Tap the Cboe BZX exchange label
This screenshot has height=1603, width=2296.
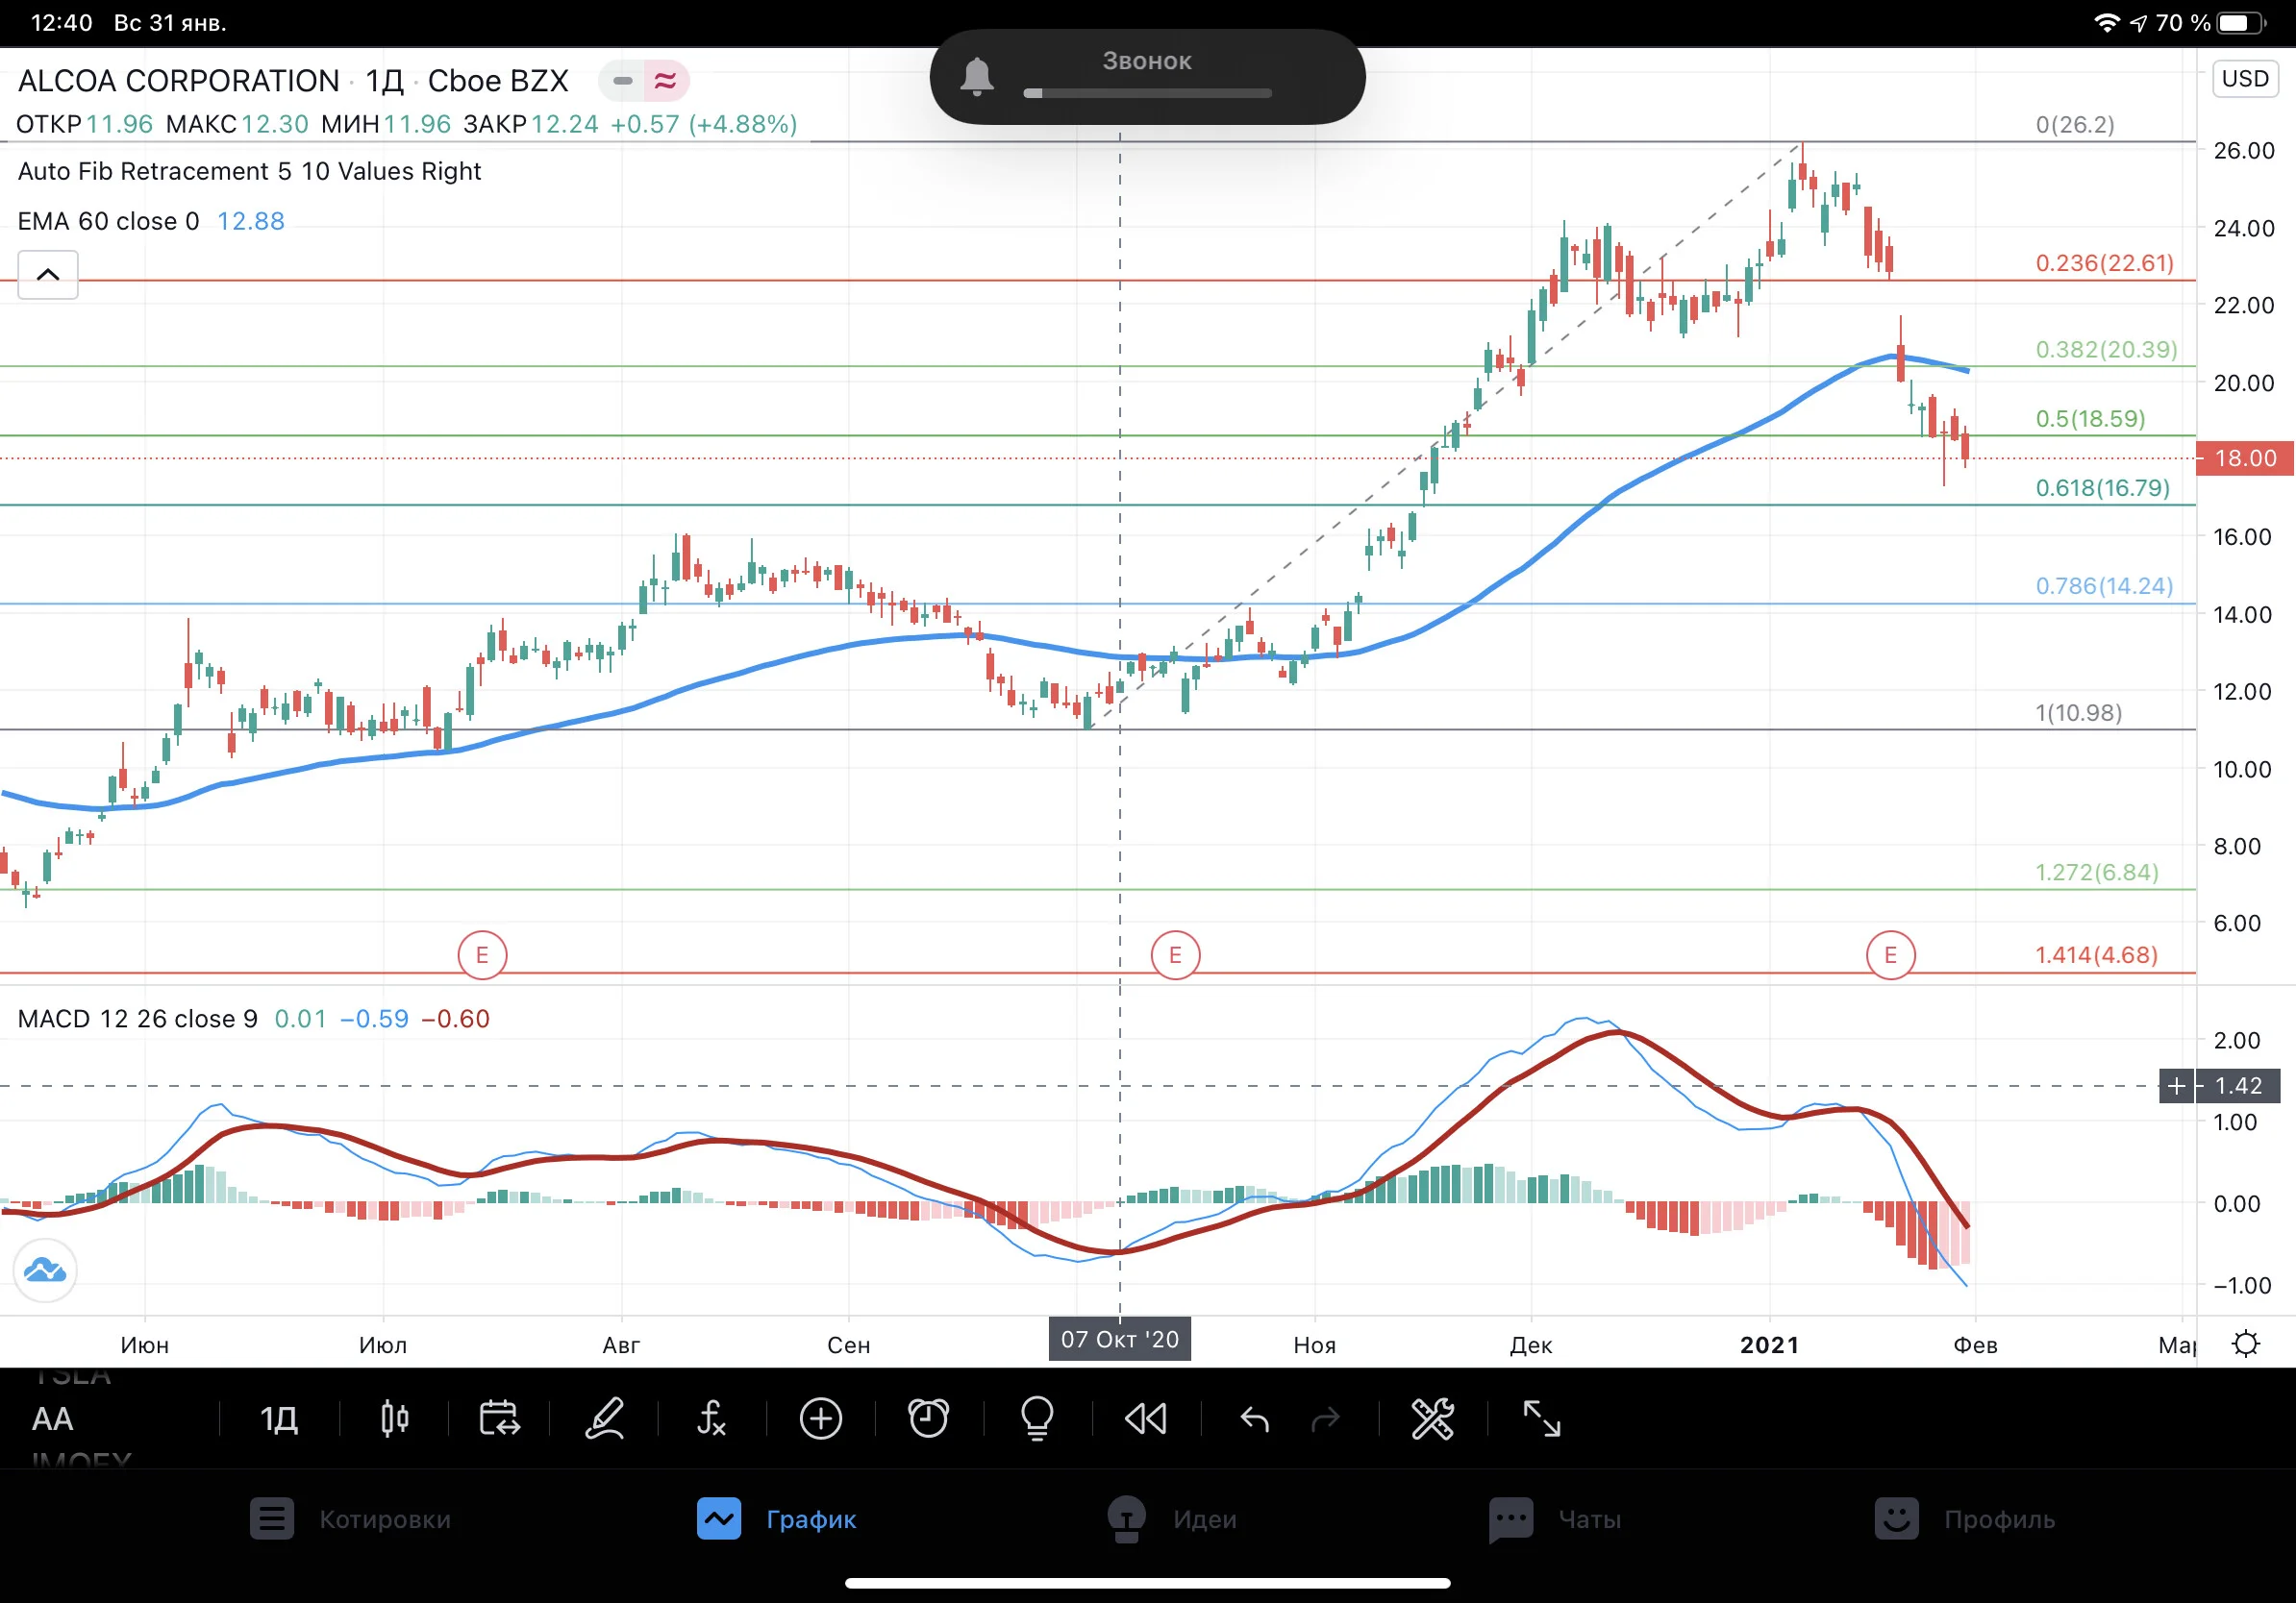(x=498, y=80)
